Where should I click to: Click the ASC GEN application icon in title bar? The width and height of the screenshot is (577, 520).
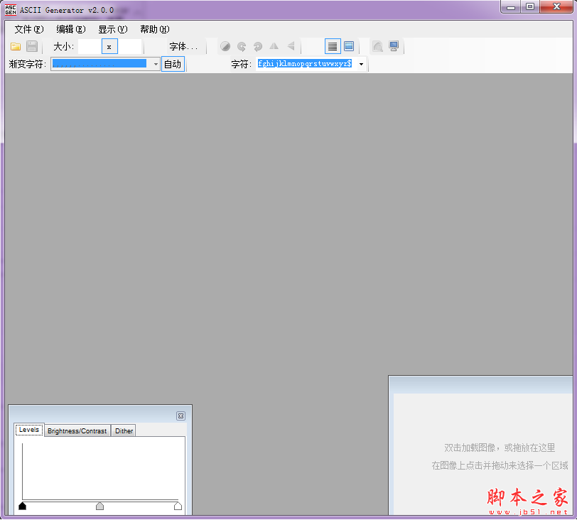pyautogui.click(x=10, y=10)
